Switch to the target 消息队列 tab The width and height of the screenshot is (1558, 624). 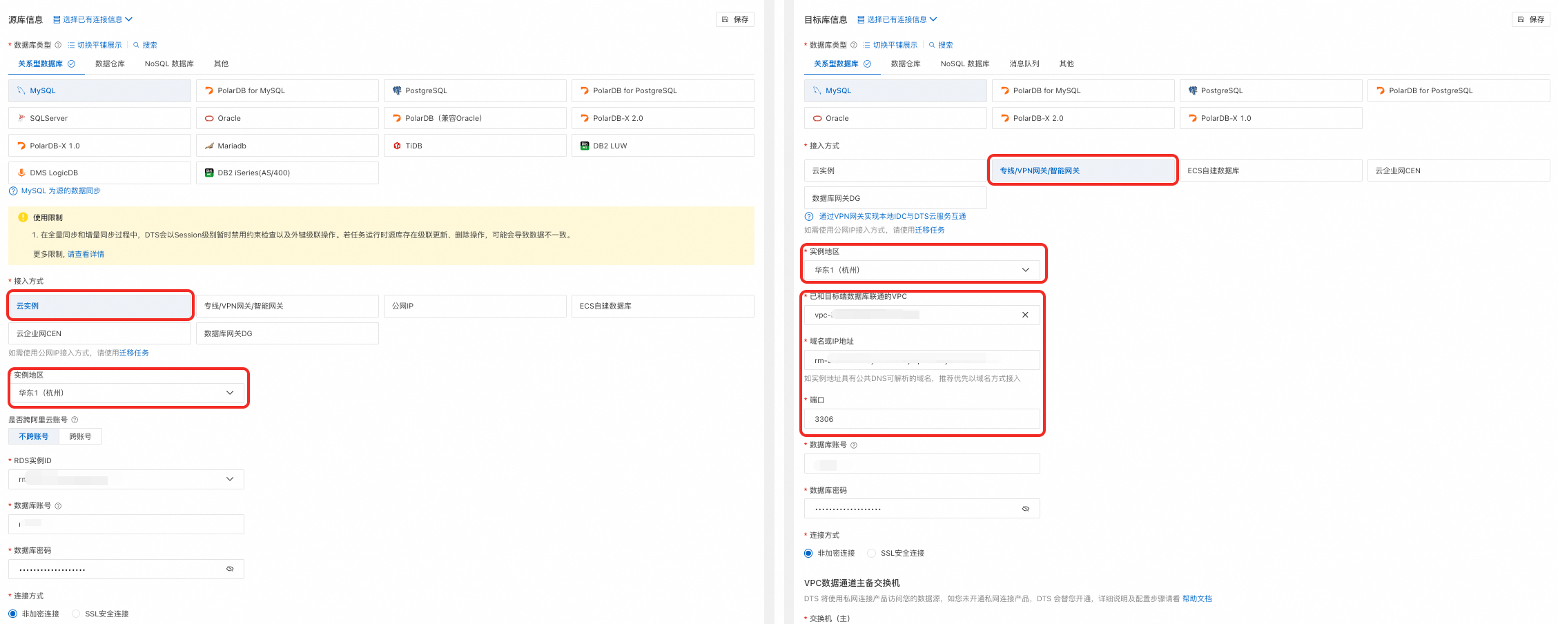tap(1024, 64)
